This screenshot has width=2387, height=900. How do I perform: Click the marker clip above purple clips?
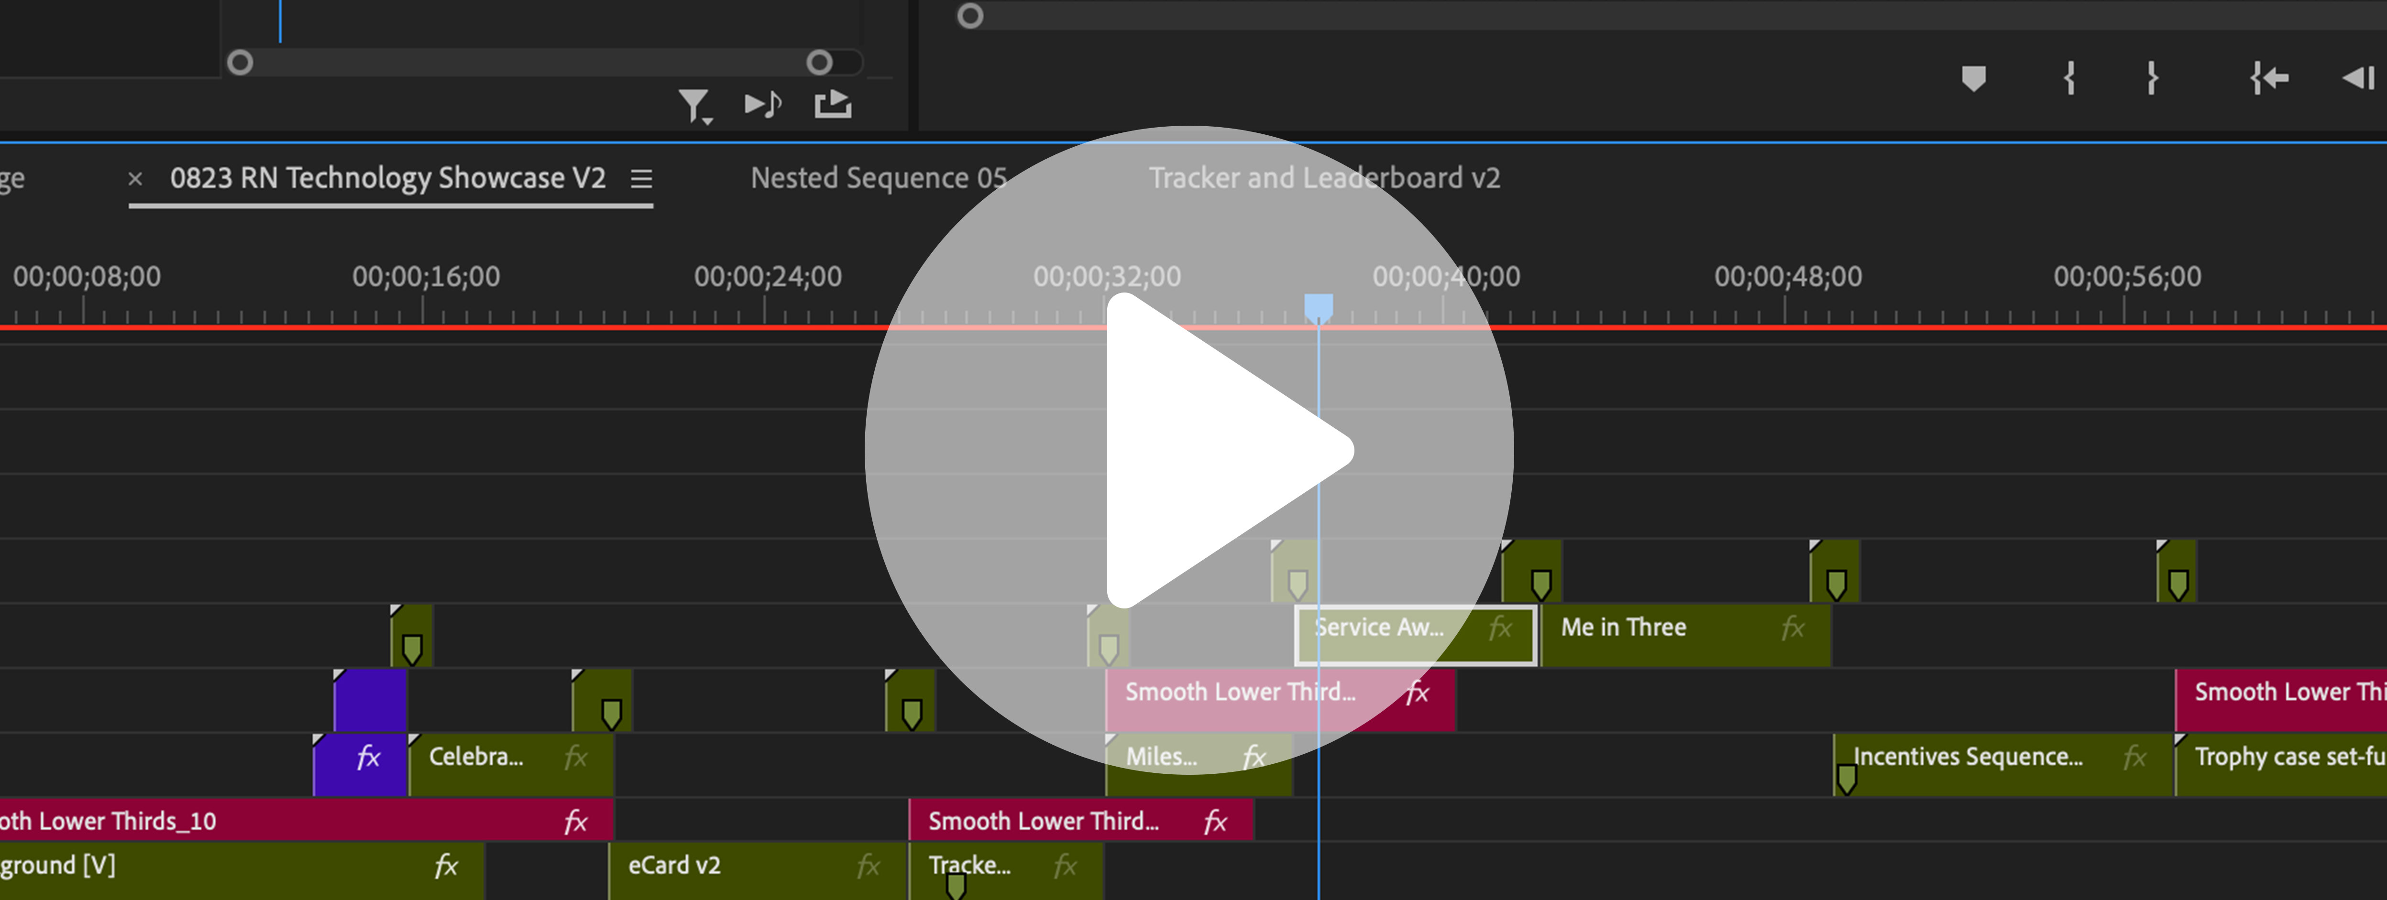pos(411,636)
